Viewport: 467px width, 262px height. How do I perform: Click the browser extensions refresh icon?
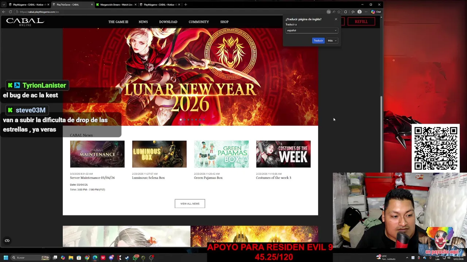[x=346, y=12]
